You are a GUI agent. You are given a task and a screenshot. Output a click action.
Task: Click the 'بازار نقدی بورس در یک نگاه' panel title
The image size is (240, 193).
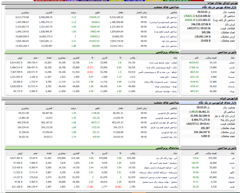pos(219,7)
